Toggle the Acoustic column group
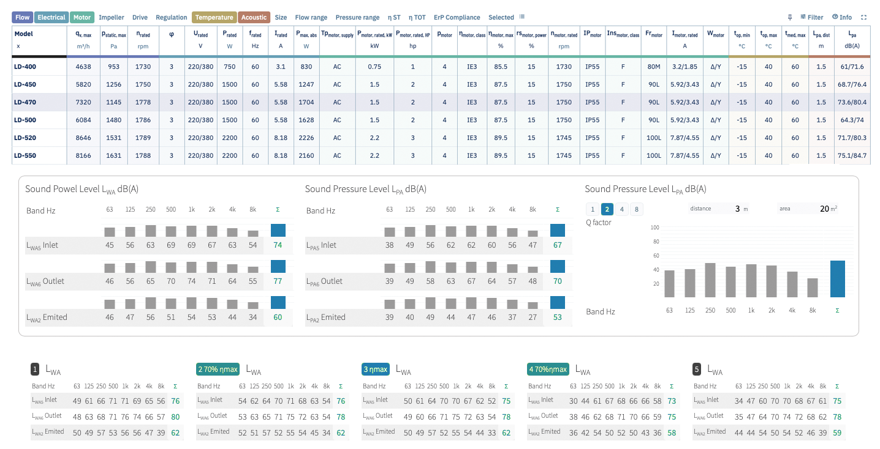 [x=254, y=17]
